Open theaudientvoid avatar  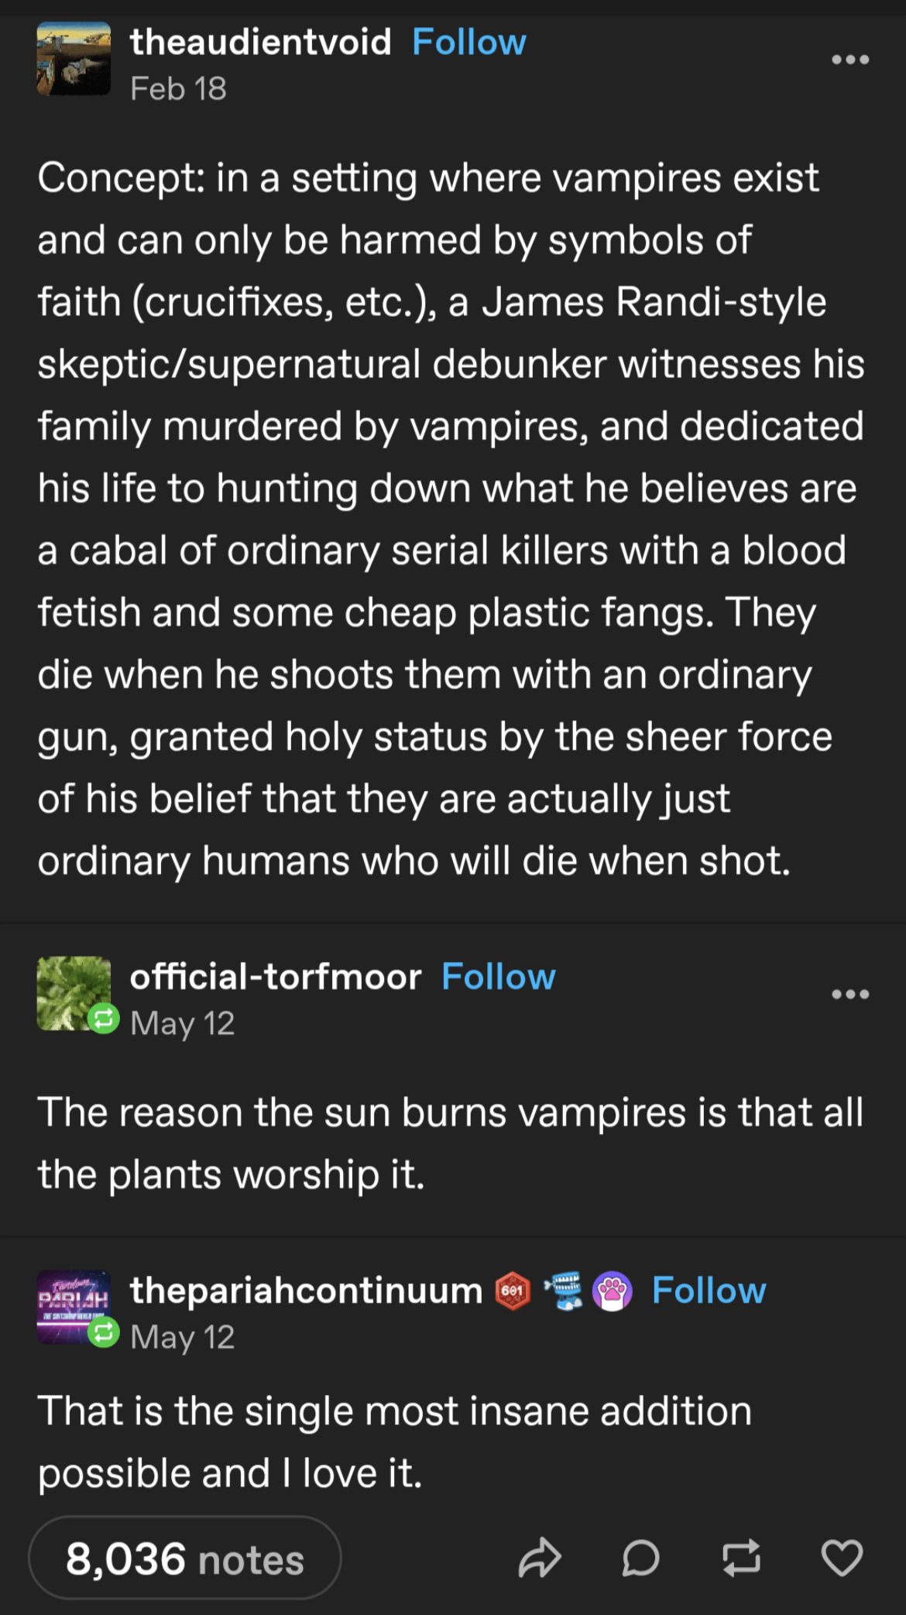coord(74,59)
